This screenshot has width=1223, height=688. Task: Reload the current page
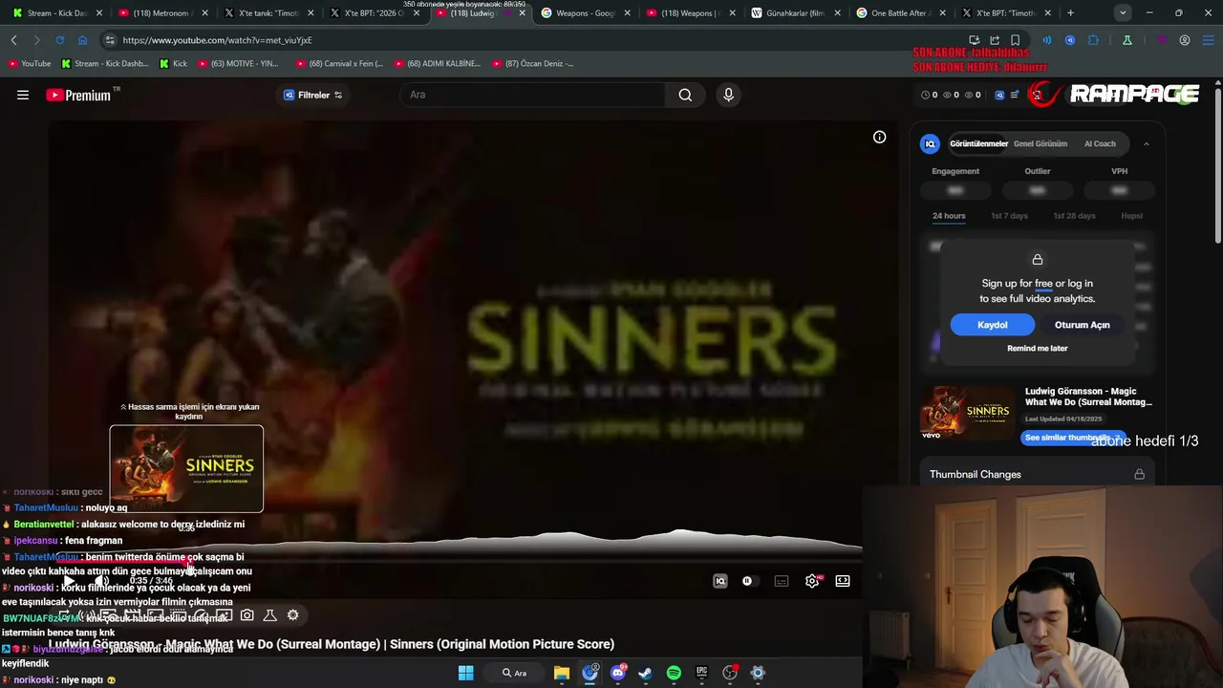59,40
